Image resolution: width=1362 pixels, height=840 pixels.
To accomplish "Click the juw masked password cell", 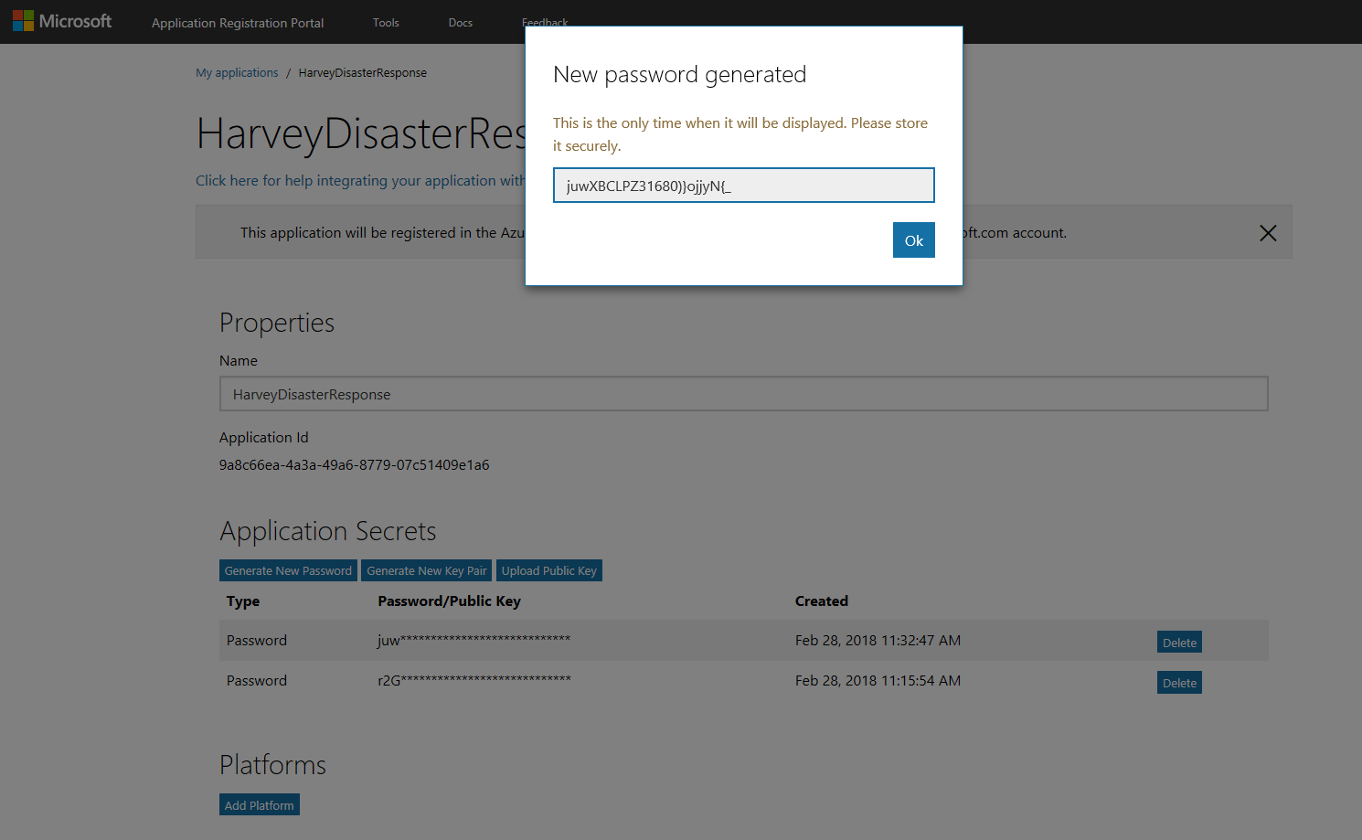I will (474, 640).
